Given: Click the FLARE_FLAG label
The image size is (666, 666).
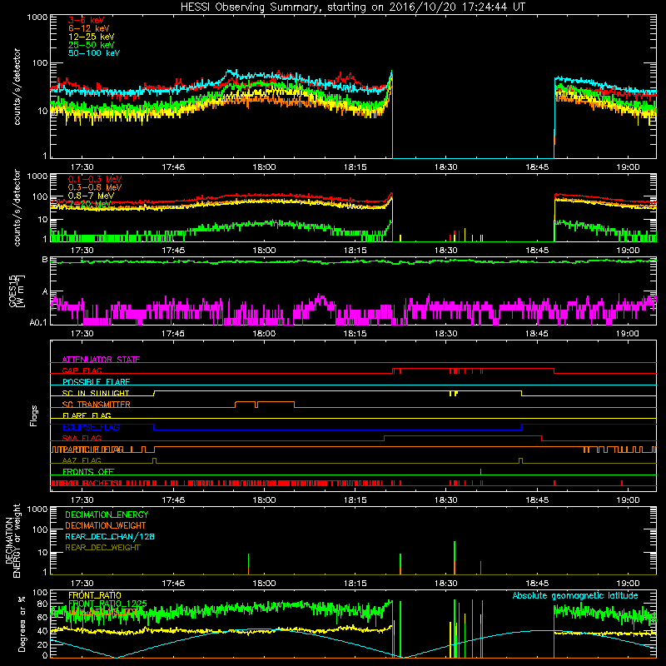Looking at the screenshot, I should click(x=87, y=415).
